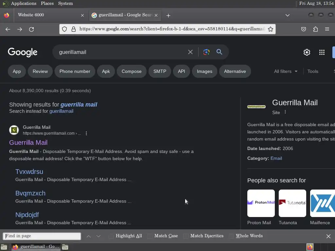Open the Extensions puzzle piece icon
The image size is (335, 251).
click(x=315, y=29)
